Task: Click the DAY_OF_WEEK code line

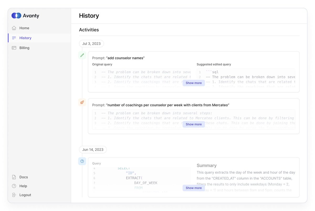Action: 146,183
